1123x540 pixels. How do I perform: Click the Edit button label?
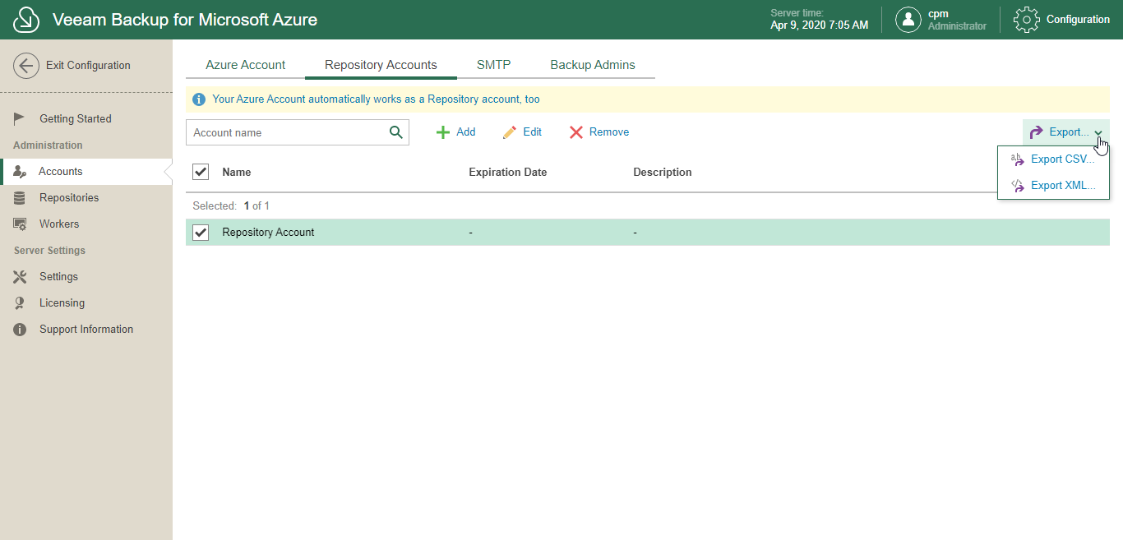pyautogui.click(x=532, y=132)
